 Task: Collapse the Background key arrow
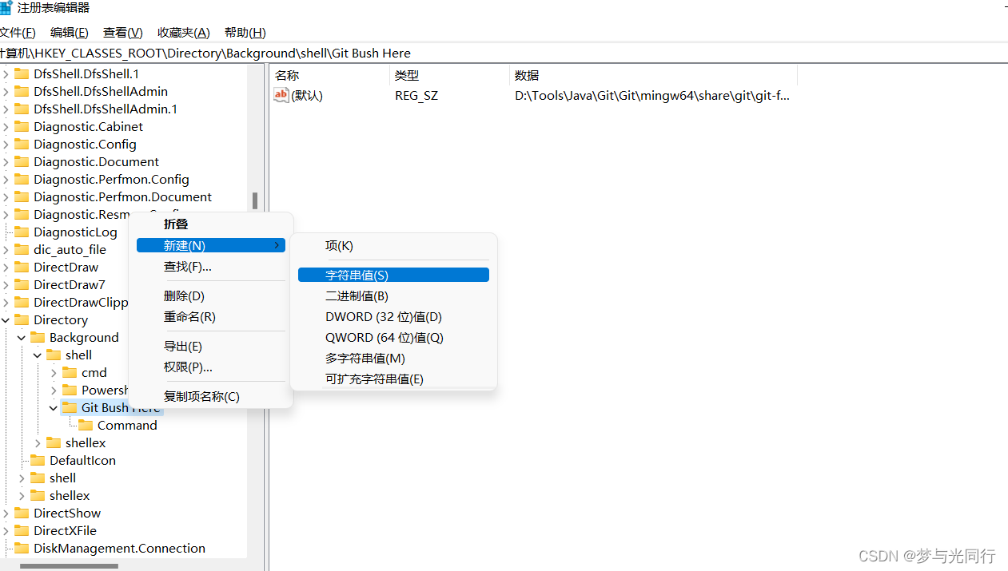tap(22, 337)
